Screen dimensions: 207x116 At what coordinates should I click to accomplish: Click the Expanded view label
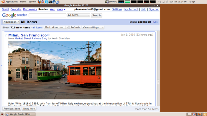click(144, 22)
